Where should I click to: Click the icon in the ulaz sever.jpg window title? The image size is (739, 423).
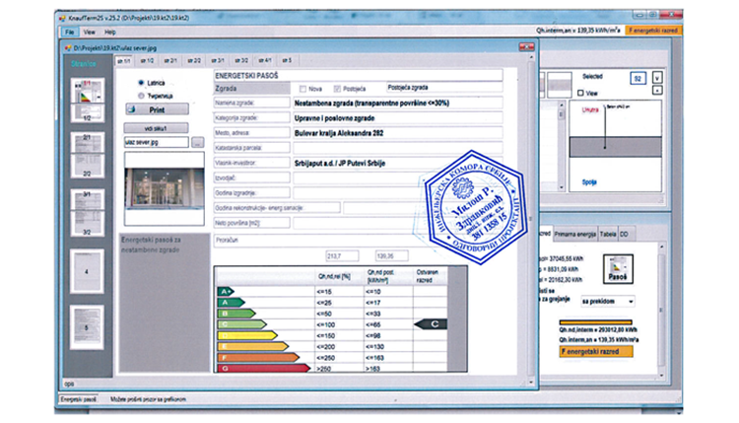(x=68, y=47)
